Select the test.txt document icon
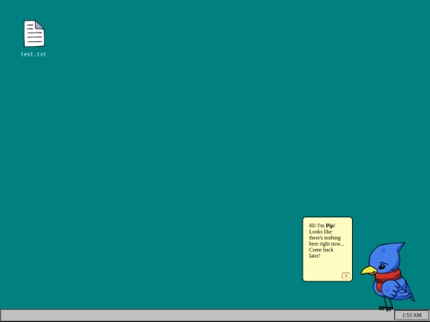 coord(34,33)
